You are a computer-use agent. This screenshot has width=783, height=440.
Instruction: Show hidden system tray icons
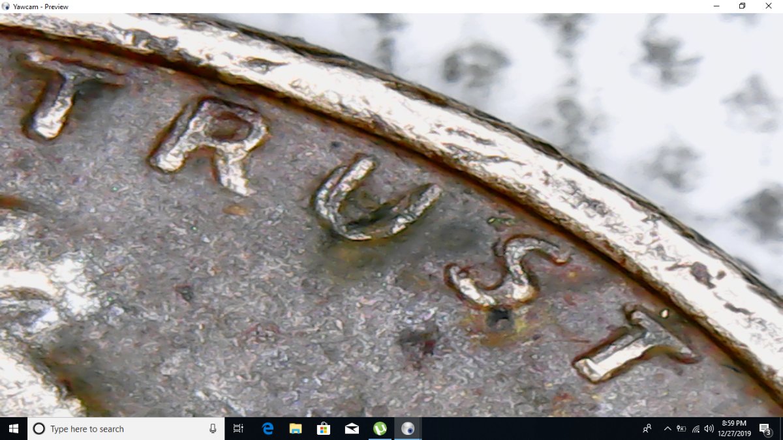pyautogui.click(x=668, y=428)
